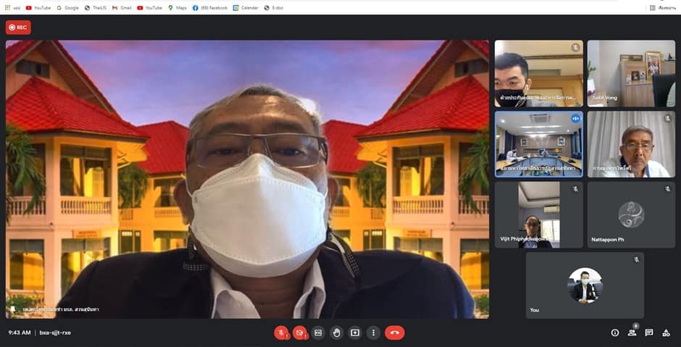Unmute the microphone in call controls

[281, 333]
